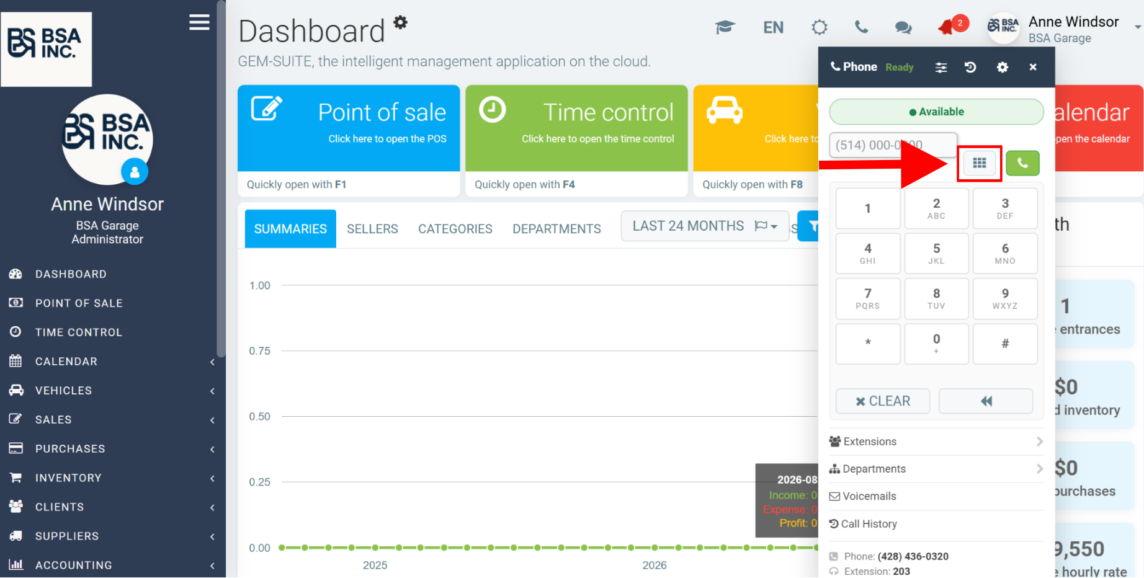Open phone panel settings gear
Viewport: 1144px width, 578px height.
coord(1003,67)
